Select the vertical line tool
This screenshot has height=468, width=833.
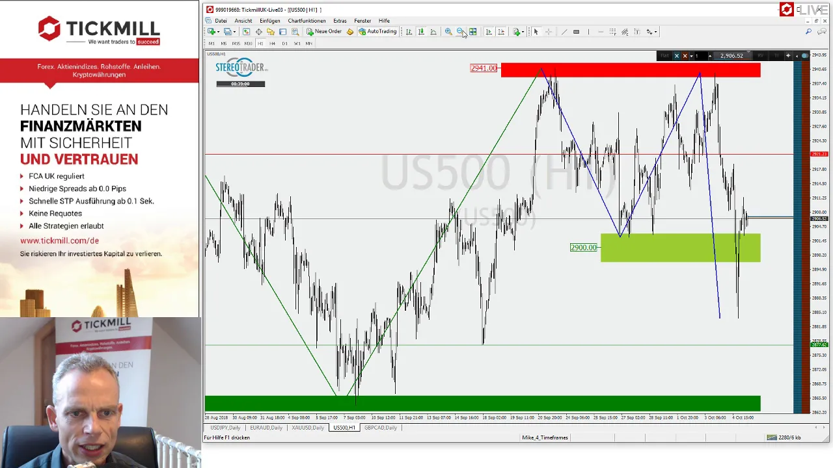[x=588, y=31]
